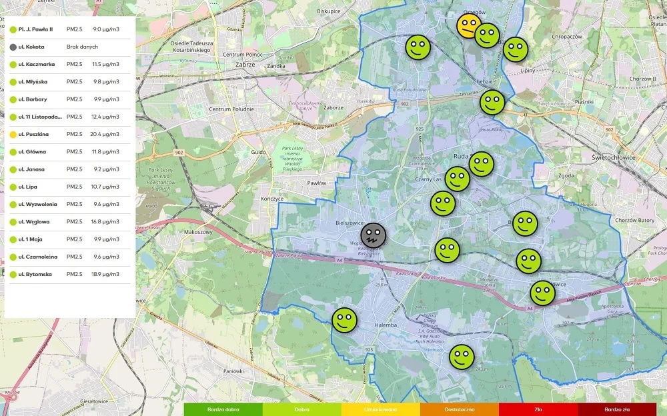
Task: Select the ul. Węglowa sensor row
Action: point(67,221)
